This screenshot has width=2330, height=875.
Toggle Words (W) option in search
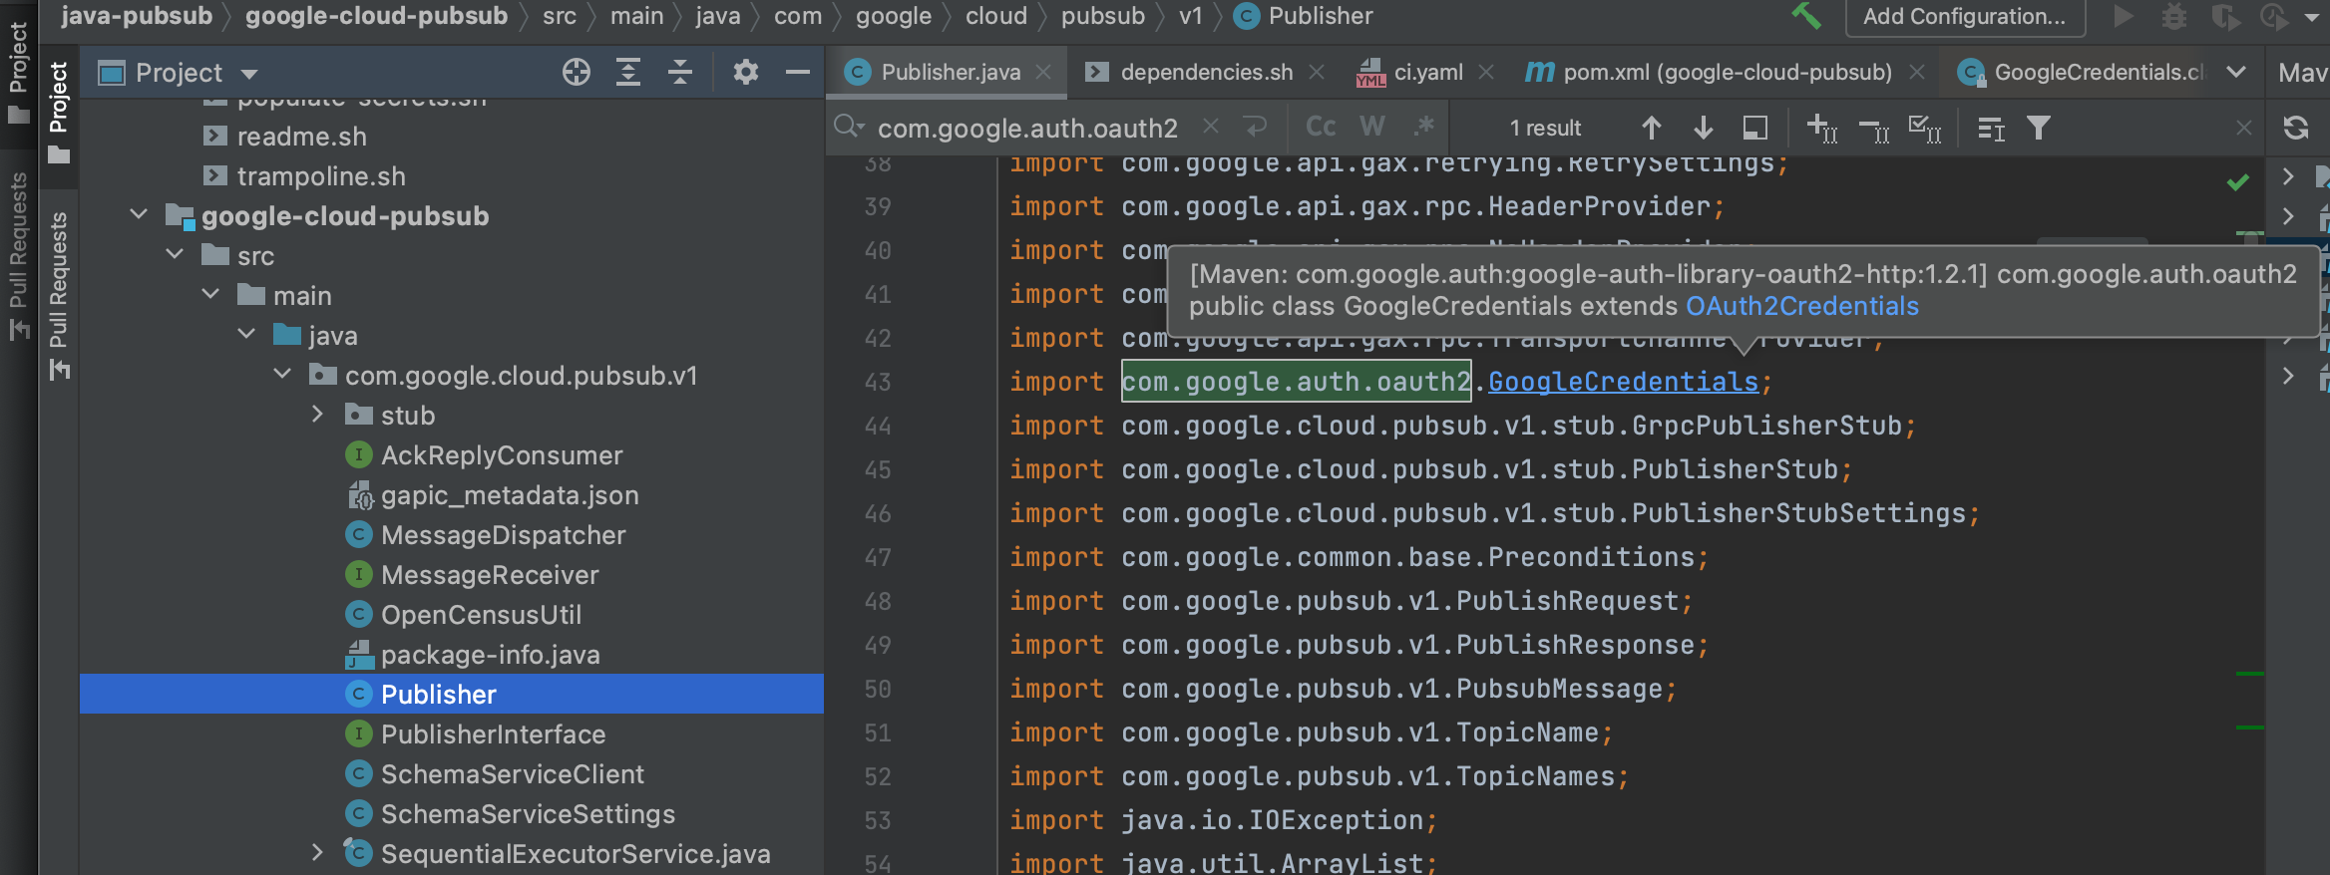[1372, 127]
